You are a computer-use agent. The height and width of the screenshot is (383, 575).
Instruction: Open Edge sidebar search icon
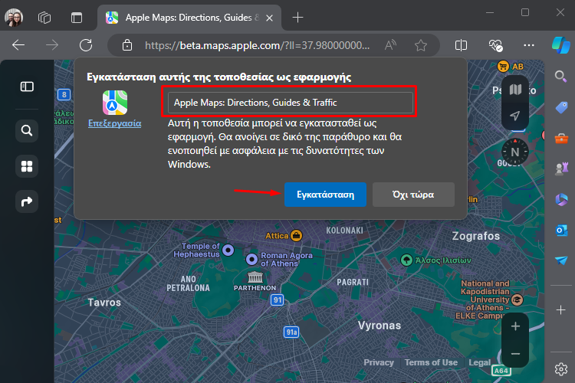tap(560, 77)
